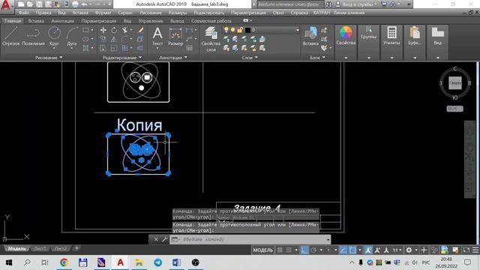Click the Print icon in quick access
Image resolution: width=480 pixels, height=270 pixels.
[x=75, y=4]
